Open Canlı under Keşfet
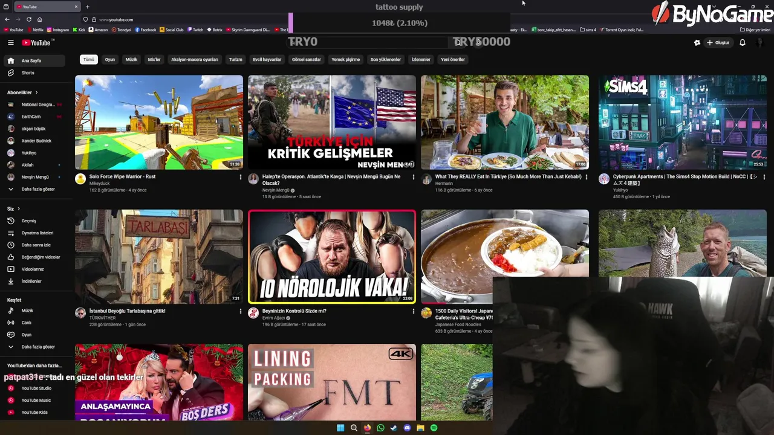The height and width of the screenshot is (435, 774). [x=26, y=323]
